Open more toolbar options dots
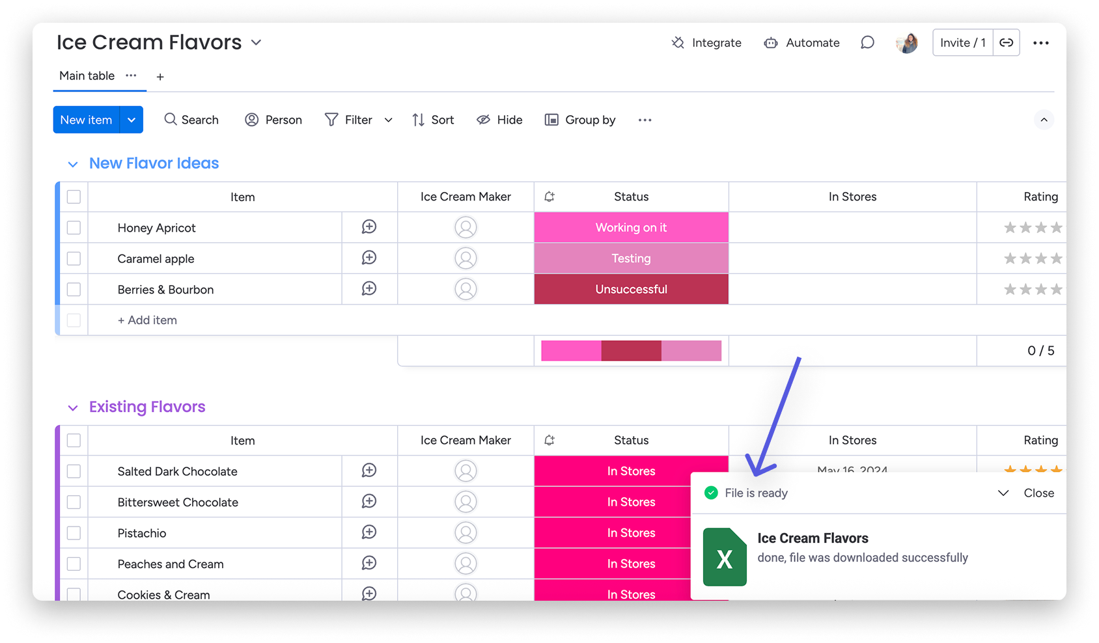This screenshot has width=1099, height=643. (x=645, y=120)
